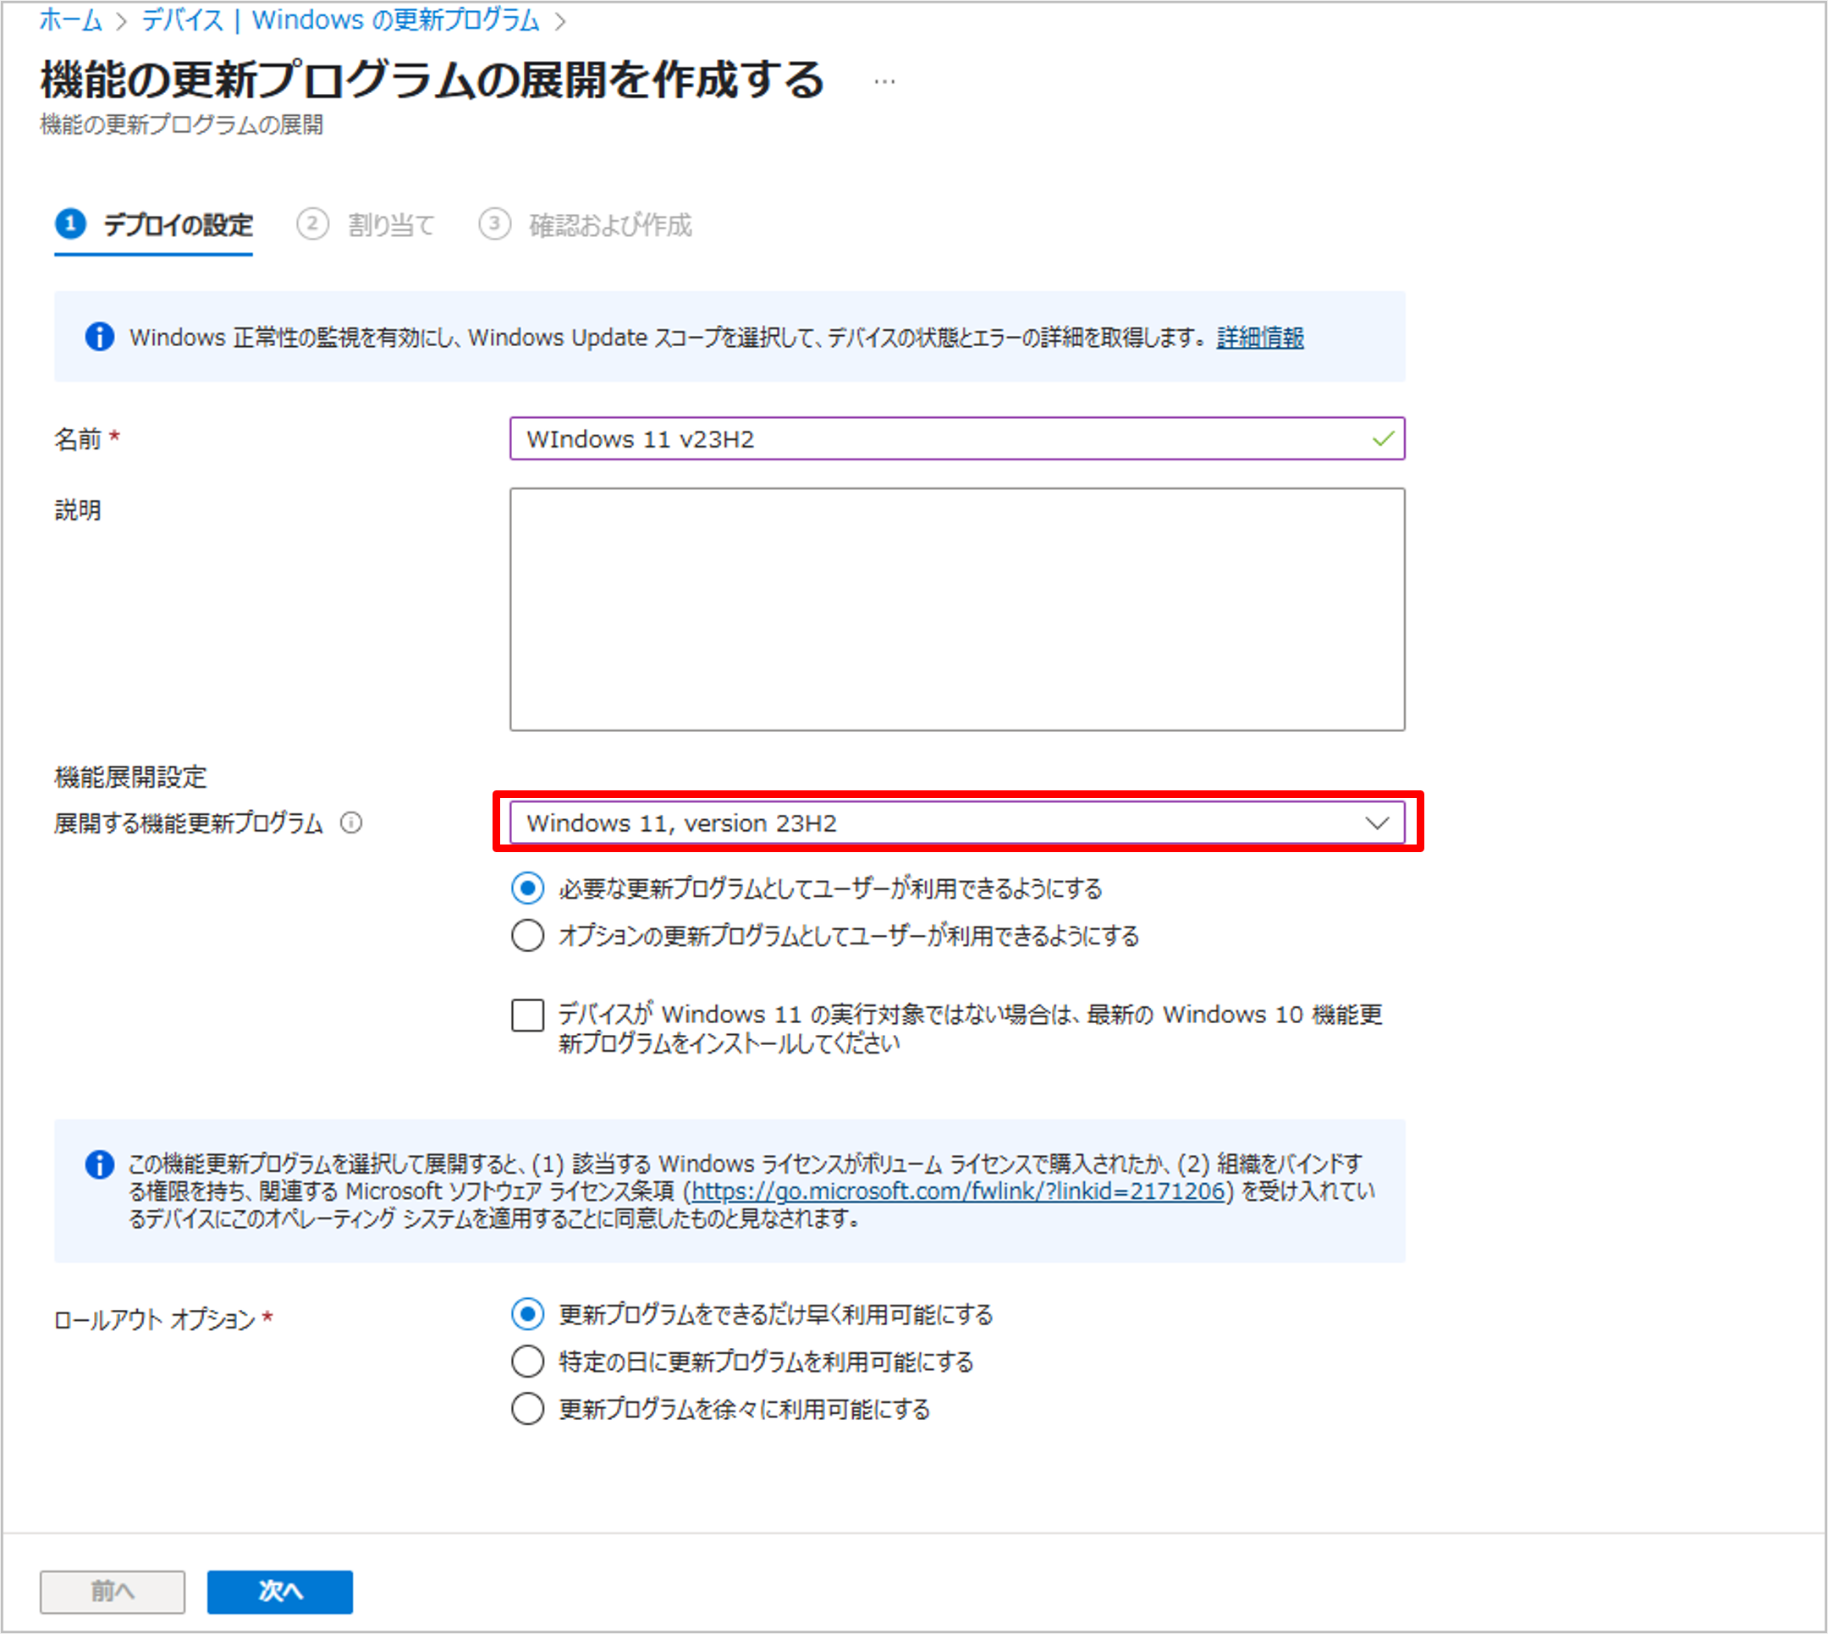Open the Windows 11, version 23H2 dropdown

click(x=957, y=823)
